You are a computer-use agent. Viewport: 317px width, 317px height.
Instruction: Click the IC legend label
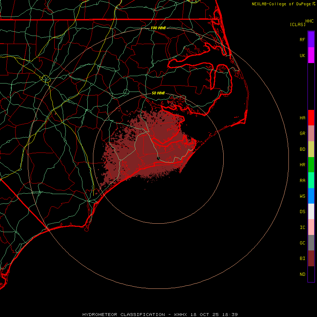302,228
